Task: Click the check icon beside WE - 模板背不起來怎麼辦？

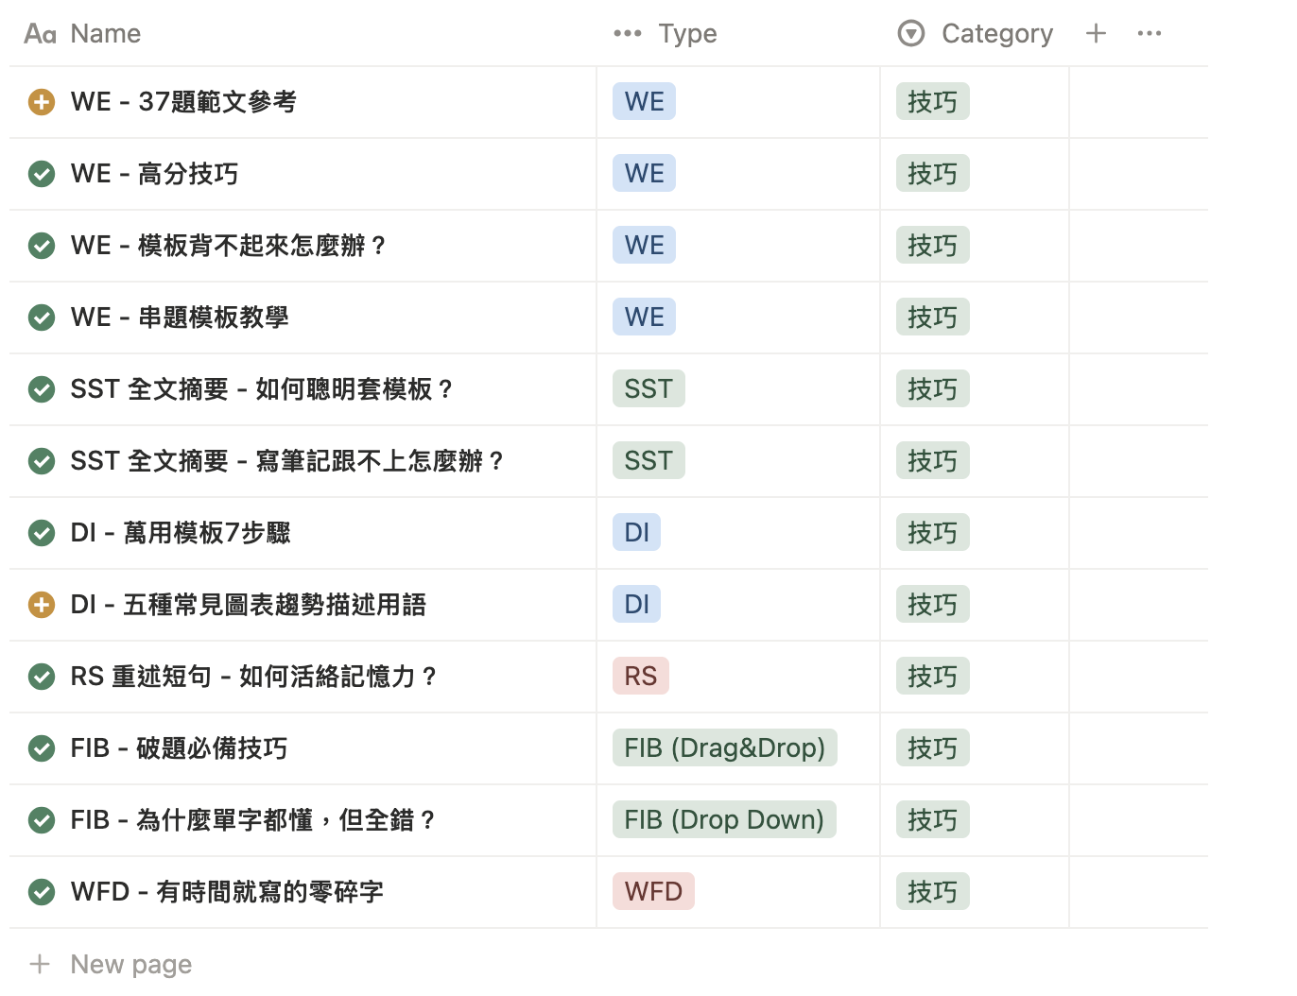Action: (42, 246)
